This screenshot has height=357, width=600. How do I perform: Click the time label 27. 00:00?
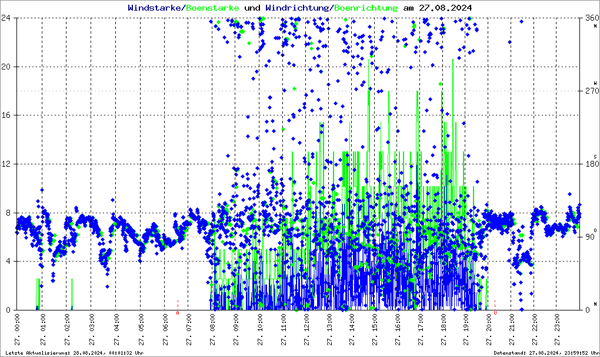(x=18, y=330)
